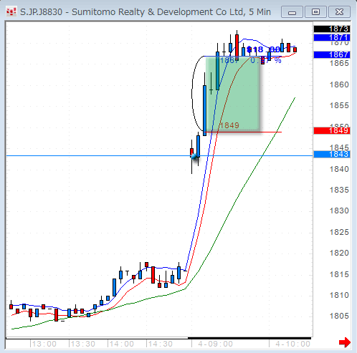The height and width of the screenshot is (353, 357).
Task: Click the chart title text S.JP.J8830
Action: [x=41, y=12]
